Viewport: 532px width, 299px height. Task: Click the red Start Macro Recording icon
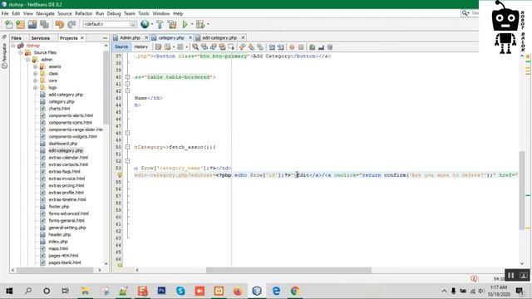coord(292,47)
